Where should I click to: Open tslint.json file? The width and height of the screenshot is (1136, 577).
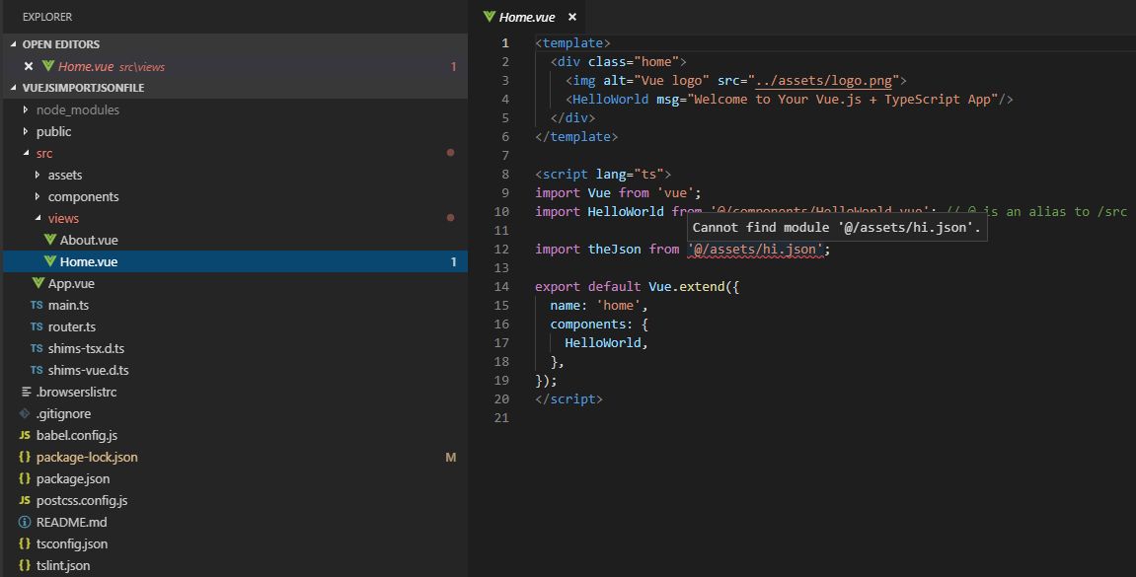tap(63, 565)
